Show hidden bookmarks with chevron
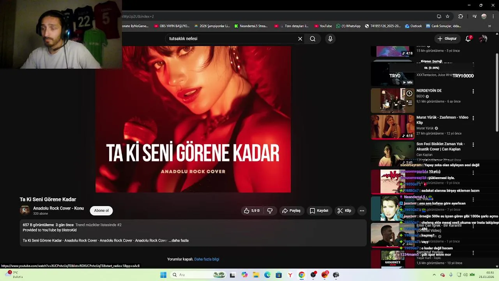 click(x=490, y=26)
